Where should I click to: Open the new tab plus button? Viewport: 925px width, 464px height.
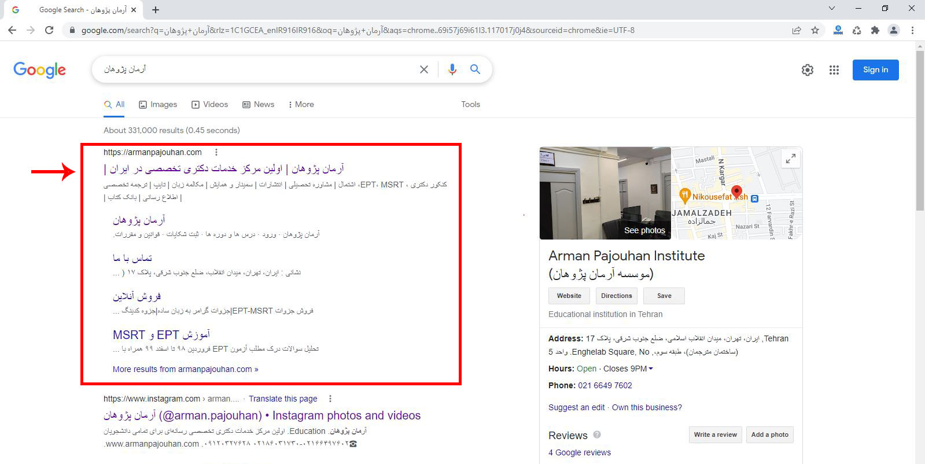[156, 10]
